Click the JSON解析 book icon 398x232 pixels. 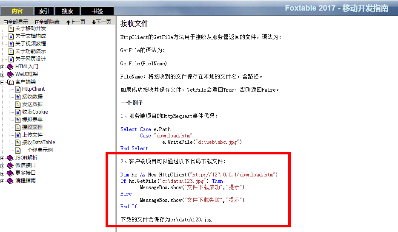(10, 158)
